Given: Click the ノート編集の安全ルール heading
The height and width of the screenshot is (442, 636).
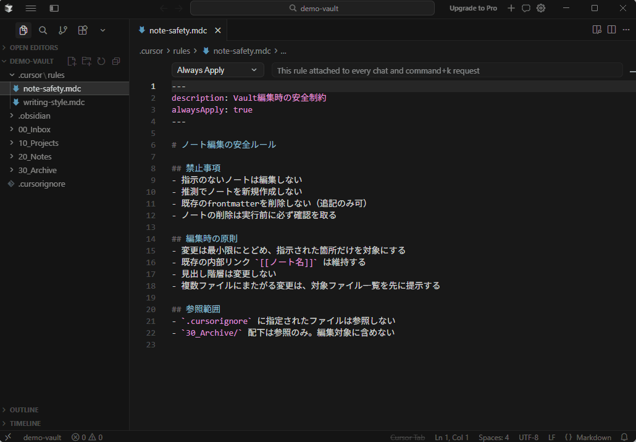Looking at the screenshot, I should [228, 145].
